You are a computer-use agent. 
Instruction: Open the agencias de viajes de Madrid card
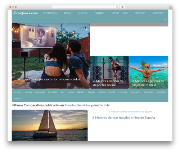pos(149,72)
